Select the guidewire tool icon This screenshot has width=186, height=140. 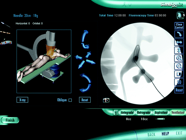pyautogui.click(x=6, y=33)
